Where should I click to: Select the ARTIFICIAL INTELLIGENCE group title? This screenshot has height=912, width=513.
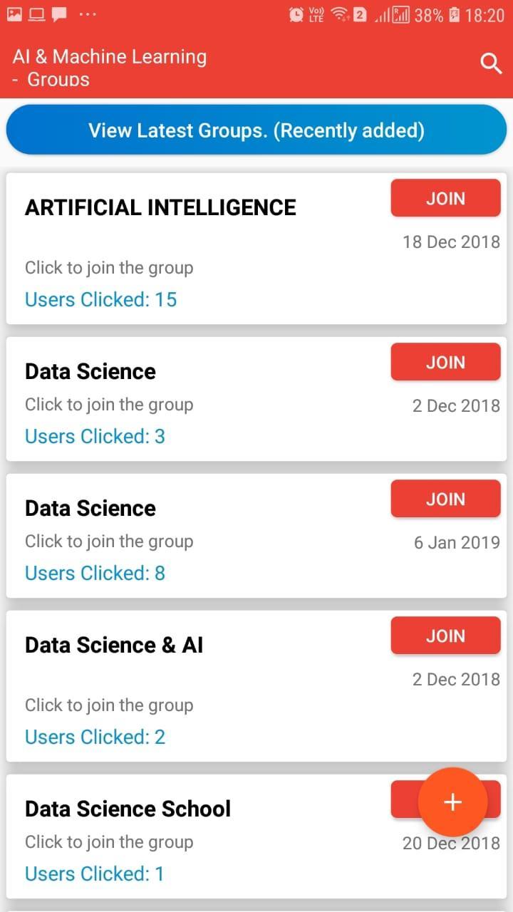pos(160,208)
